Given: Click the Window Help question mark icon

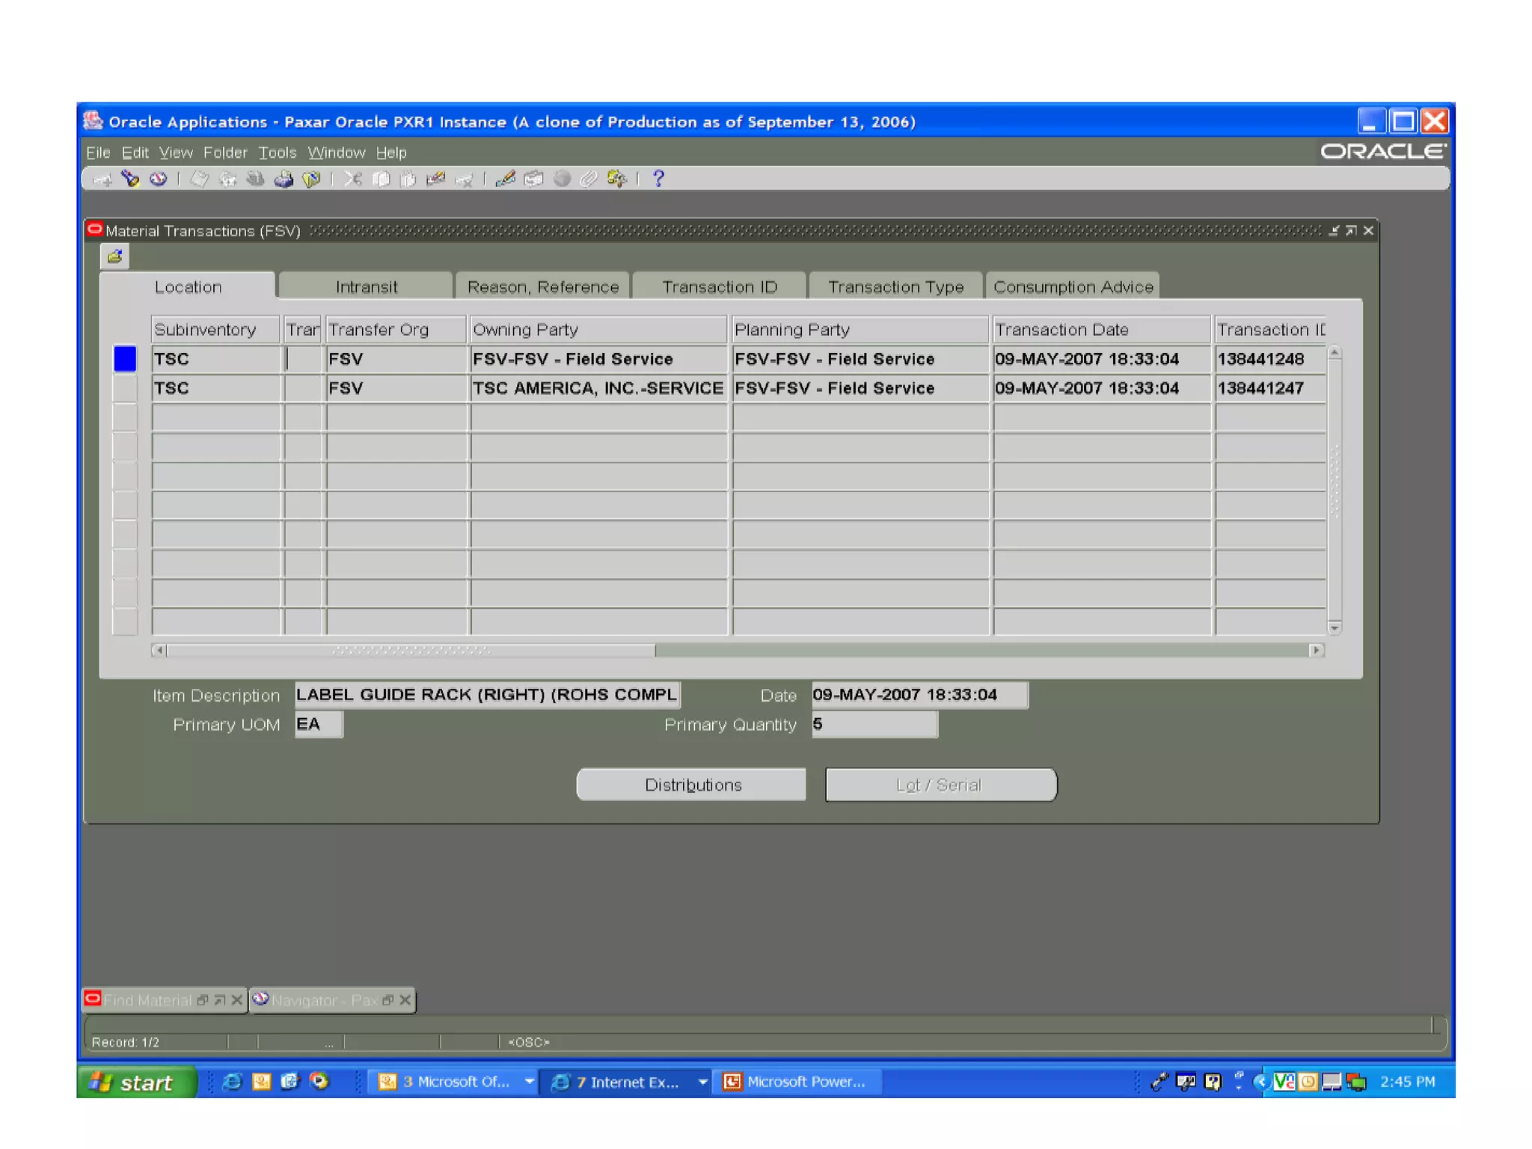Looking at the screenshot, I should pos(658,180).
